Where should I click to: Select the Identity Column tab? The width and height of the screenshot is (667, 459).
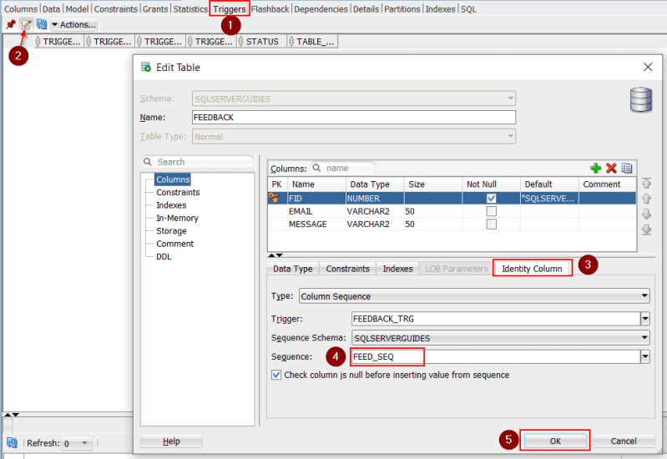532,269
